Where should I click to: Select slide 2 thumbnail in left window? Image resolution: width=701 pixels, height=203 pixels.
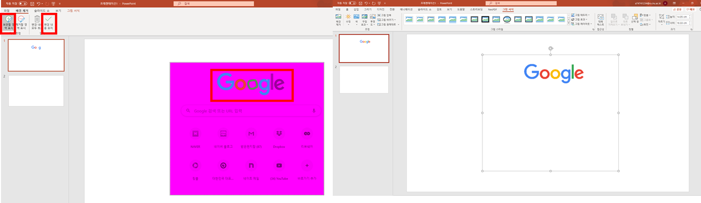click(x=36, y=91)
